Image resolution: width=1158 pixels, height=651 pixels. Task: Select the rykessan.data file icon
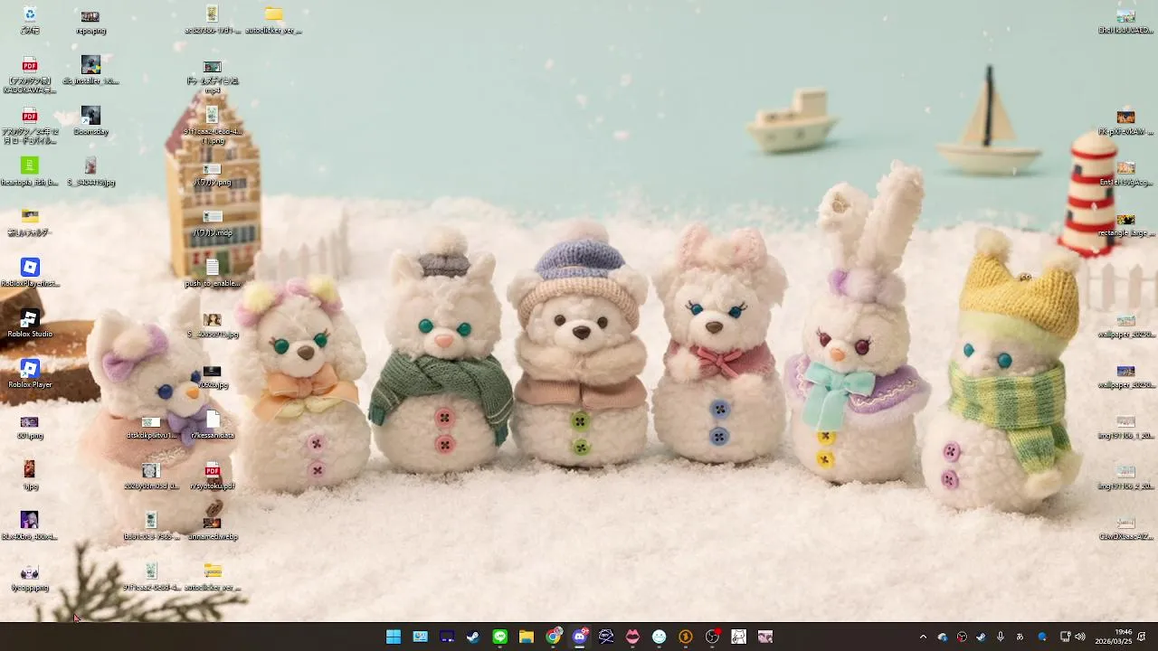213,426
